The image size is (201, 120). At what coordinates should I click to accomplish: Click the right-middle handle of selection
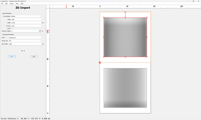[x=147, y=37]
